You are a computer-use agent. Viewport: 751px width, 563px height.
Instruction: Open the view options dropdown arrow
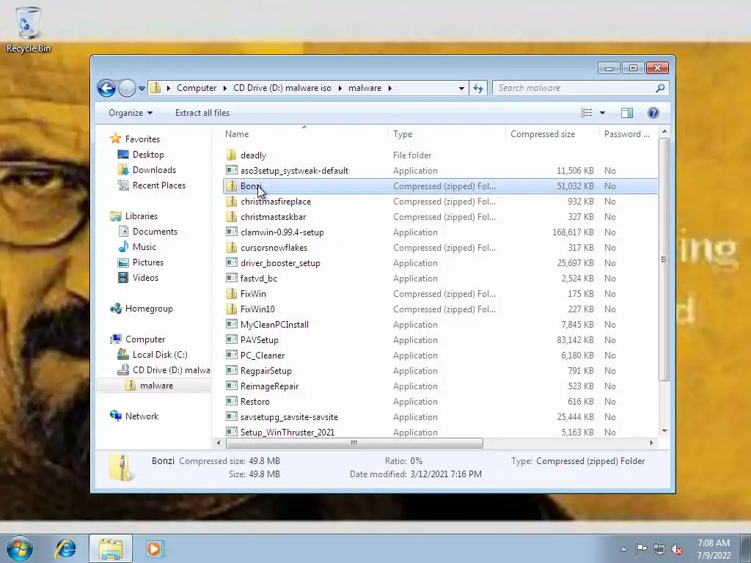click(x=603, y=113)
